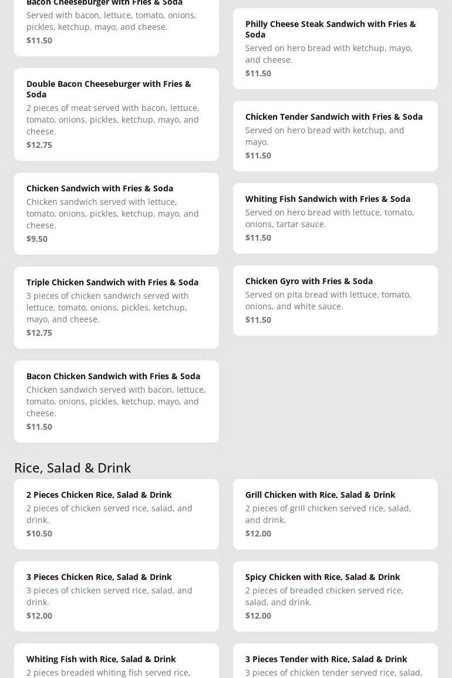Click the Rice, Salad & Drink section heading
This screenshot has width=452, height=678.
point(72,467)
